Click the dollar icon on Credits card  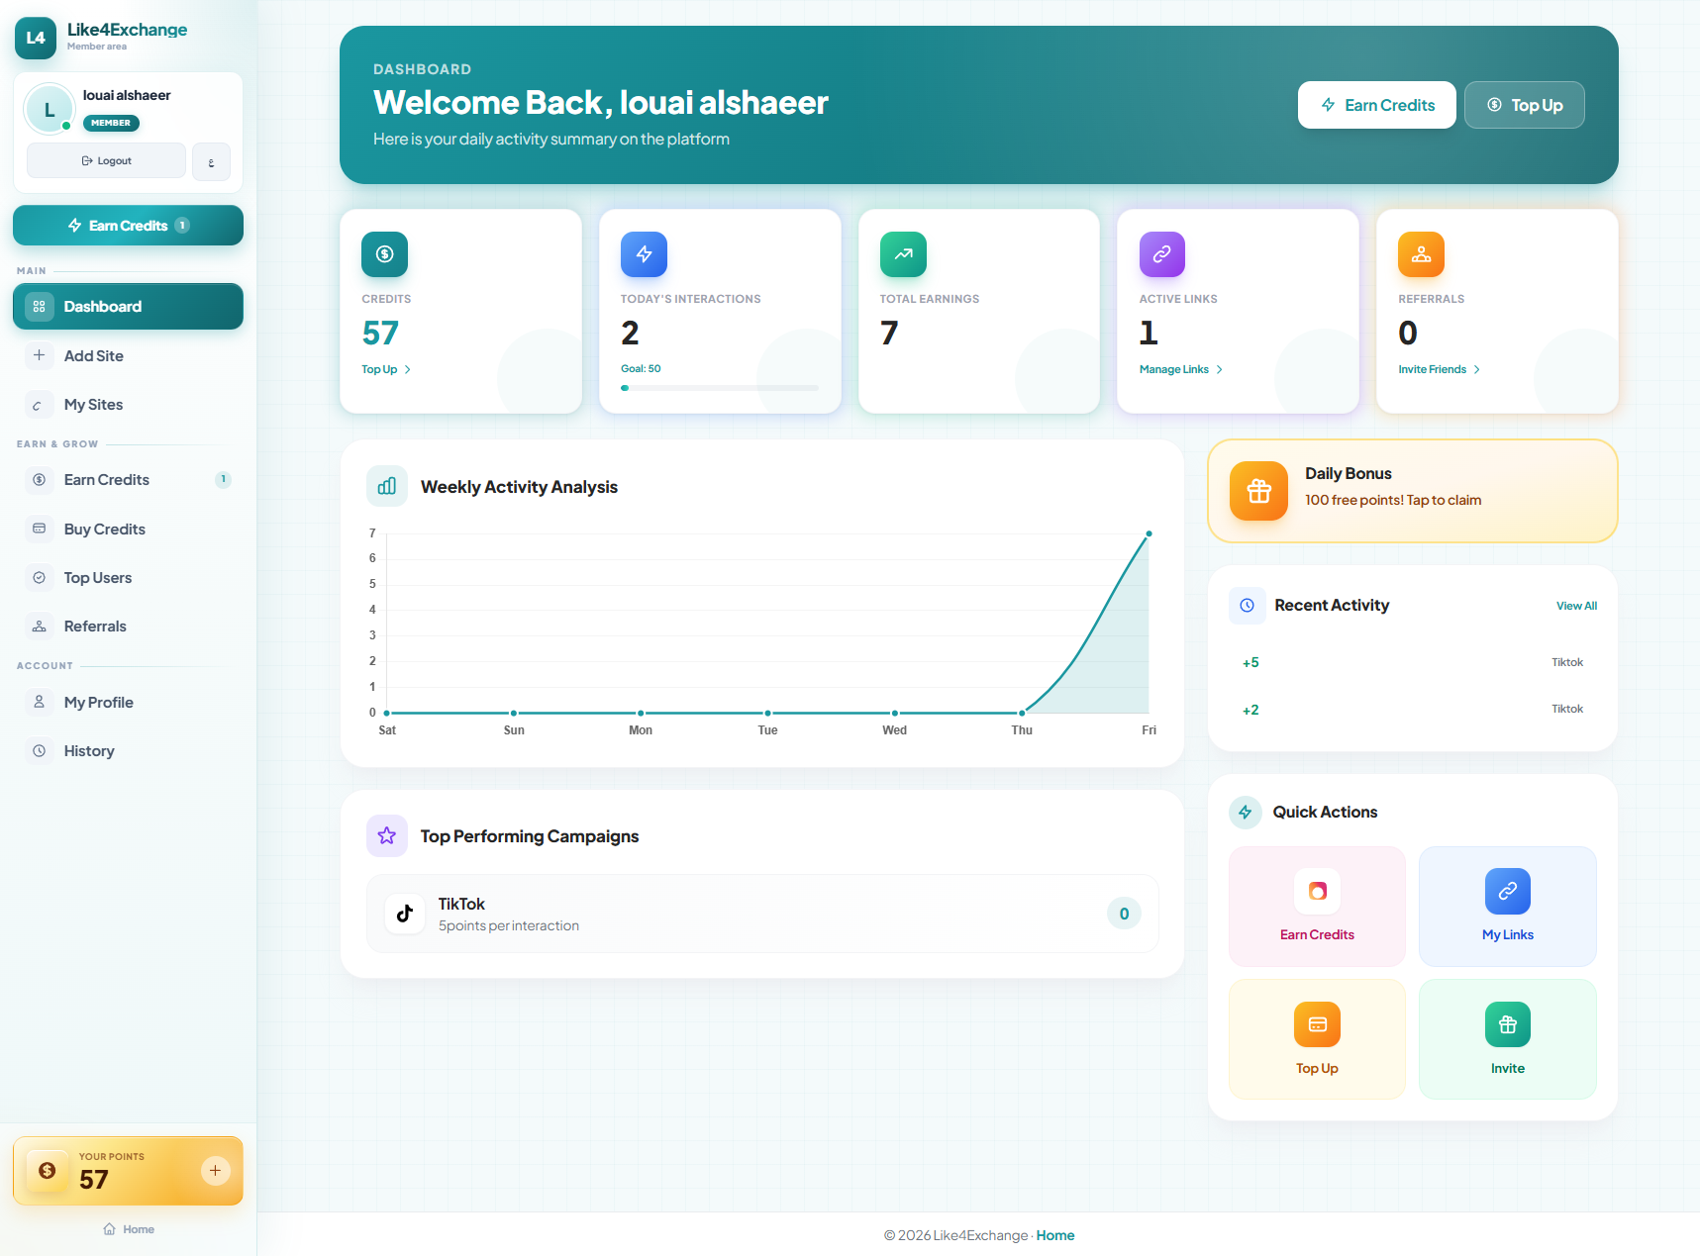coord(385,254)
